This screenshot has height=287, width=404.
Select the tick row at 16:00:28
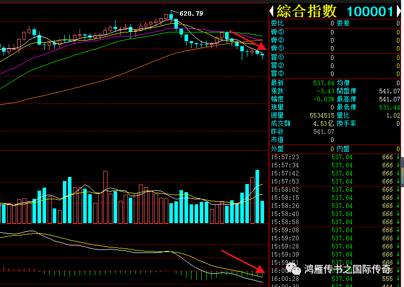pyautogui.click(x=335, y=279)
